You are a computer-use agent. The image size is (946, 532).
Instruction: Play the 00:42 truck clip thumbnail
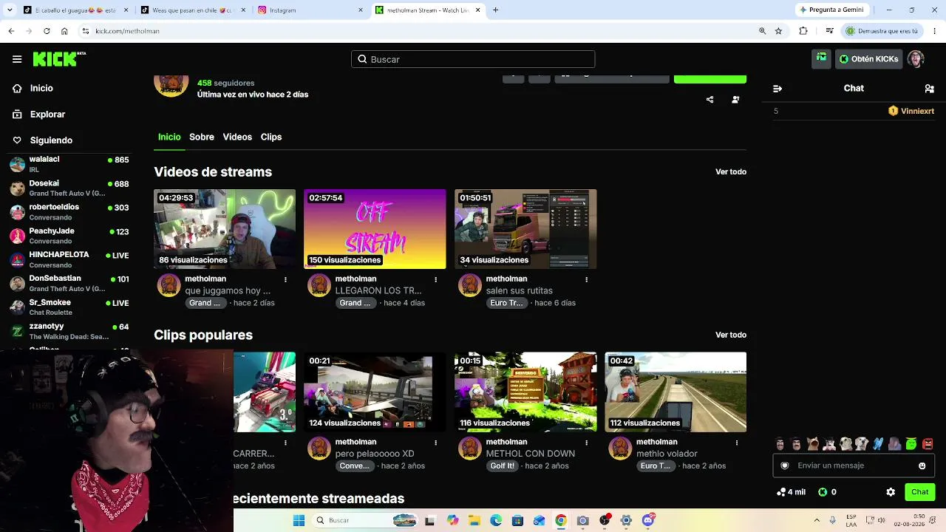coord(676,392)
